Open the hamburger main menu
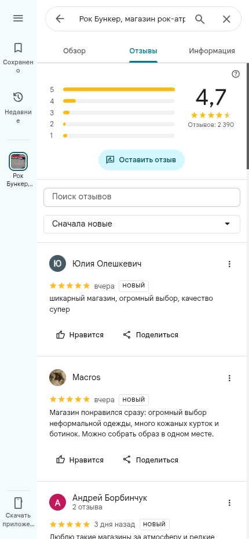249x539 pixels. coord(18,19)
